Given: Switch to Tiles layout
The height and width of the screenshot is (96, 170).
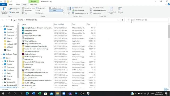Looking at the screenshot, I should pos(25,13).
